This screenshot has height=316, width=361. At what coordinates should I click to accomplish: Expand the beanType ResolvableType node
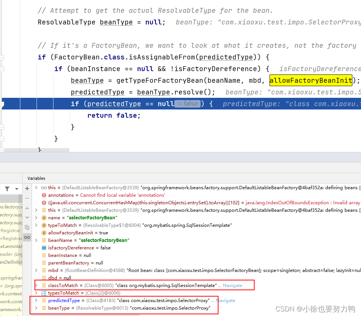pyautogui.click(x=36, y=308)
